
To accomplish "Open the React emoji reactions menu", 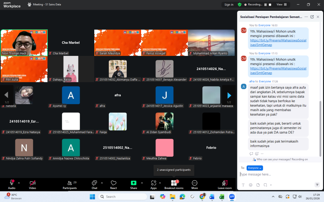I will 114,184.
